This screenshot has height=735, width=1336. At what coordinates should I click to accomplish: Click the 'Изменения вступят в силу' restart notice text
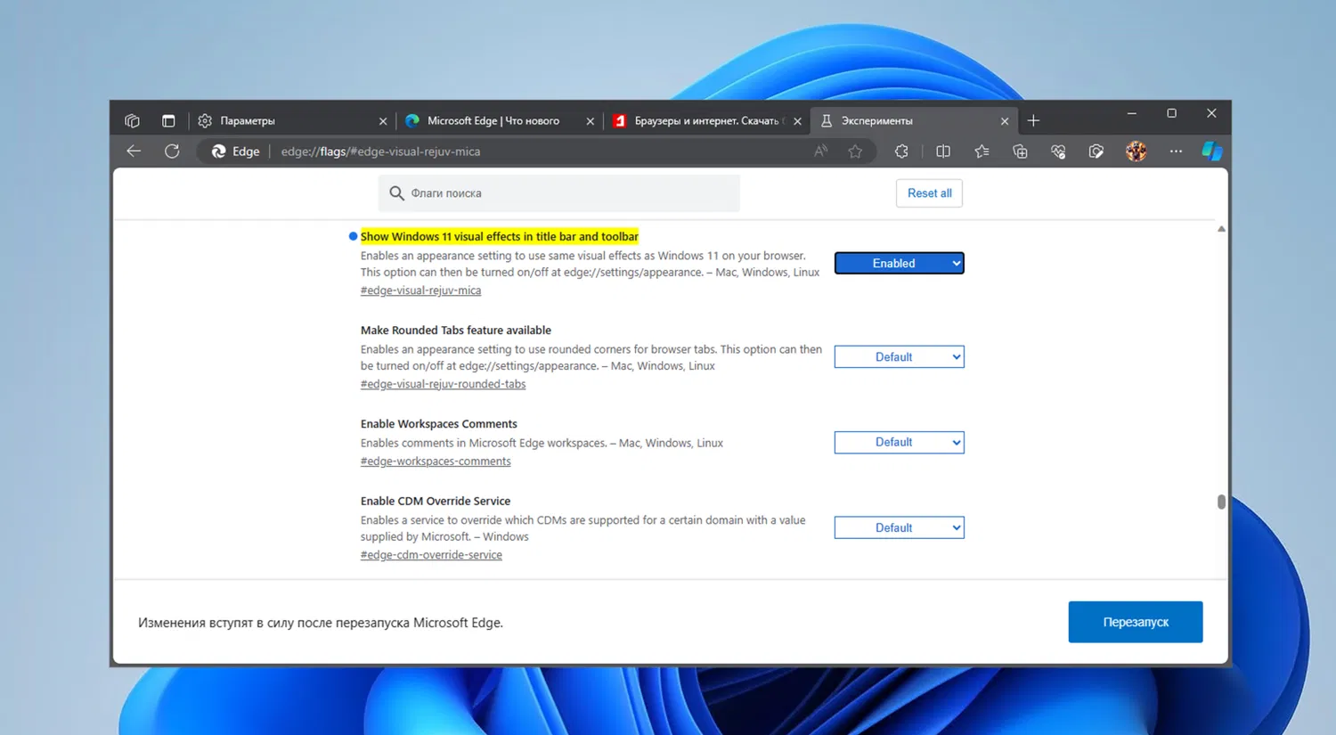click(321, 623)
